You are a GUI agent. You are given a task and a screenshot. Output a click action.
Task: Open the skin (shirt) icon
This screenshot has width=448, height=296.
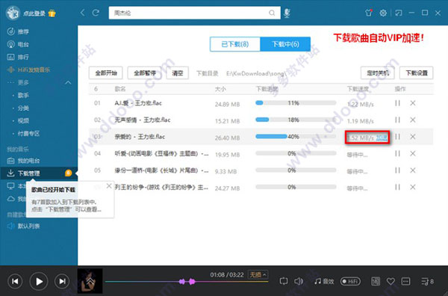click(x=369, y=13)
